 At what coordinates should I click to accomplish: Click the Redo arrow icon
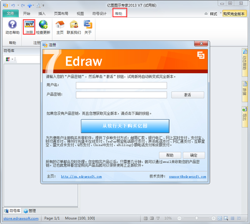click(23, 5)
